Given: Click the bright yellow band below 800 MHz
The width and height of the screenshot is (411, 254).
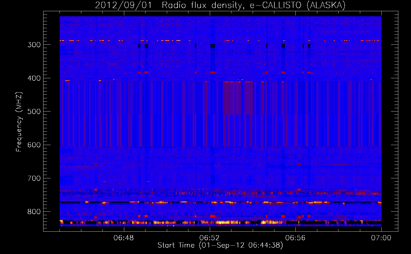Looking at the screenshot, I should [220, 222].
